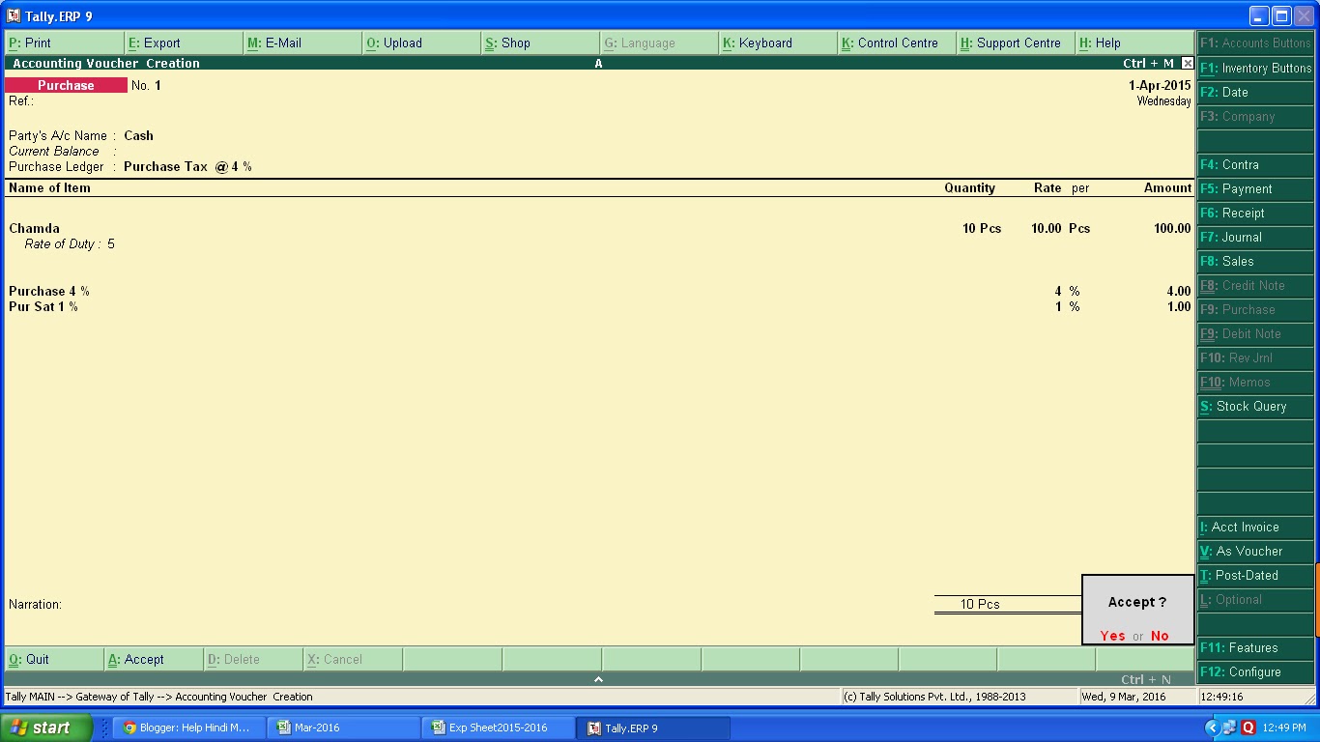Open F12 Configure
This screenshot has height=742, width=1320.
pyautogui.click(x=1255, y=671)
